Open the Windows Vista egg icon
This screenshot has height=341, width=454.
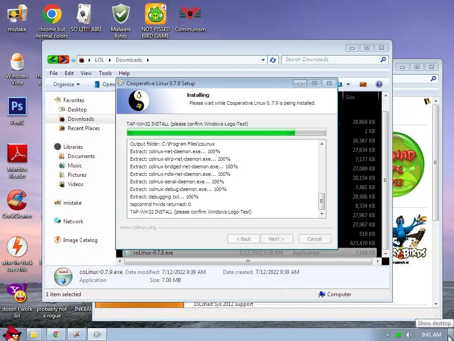(17, 69)
